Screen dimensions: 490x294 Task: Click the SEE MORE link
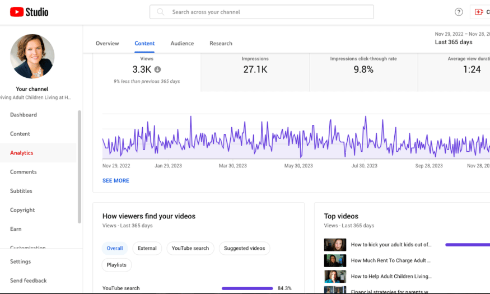point(115,180)
